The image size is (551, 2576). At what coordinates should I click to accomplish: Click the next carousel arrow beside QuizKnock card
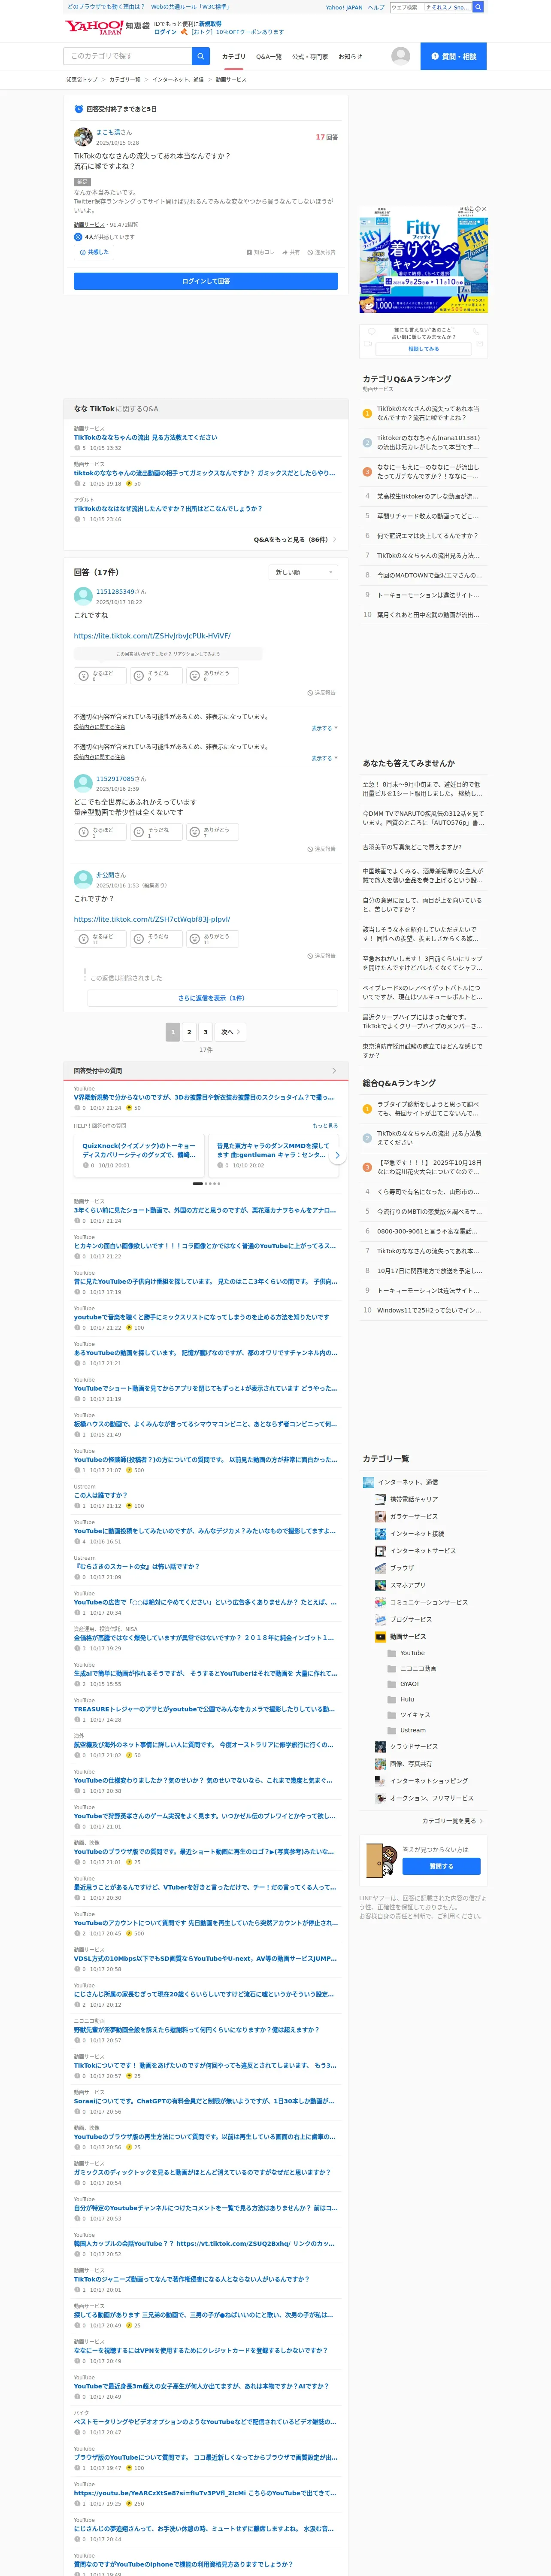337,1155
